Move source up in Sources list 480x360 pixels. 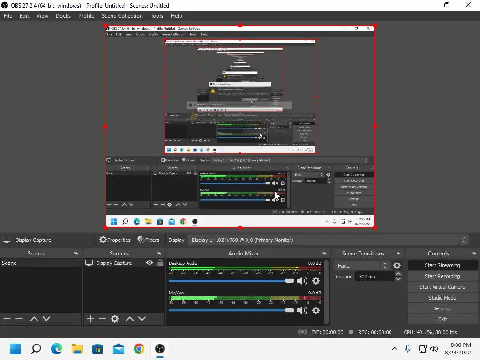click(x=130, y=319)
